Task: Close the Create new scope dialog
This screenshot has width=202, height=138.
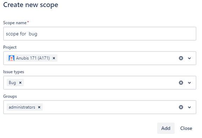Action: 186,128
